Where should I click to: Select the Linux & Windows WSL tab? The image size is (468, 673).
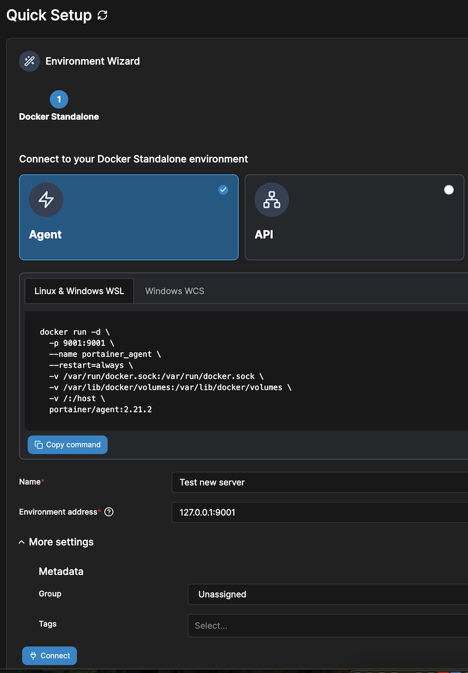coord(79,290)
